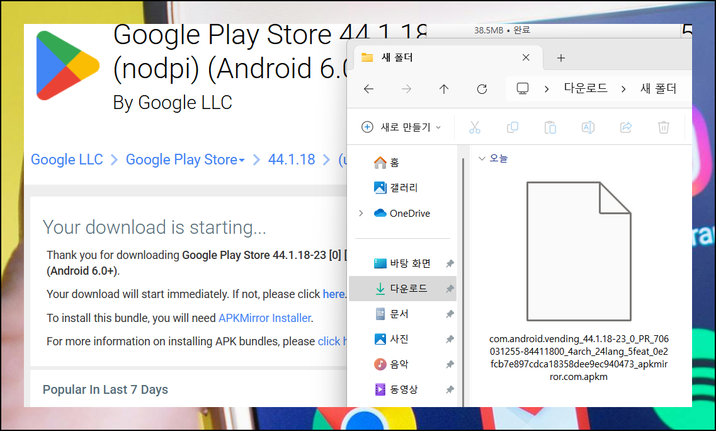Open 사진 folder in sidebar
The height and width of the screenshot is (431, 716).
coord(391,339)
